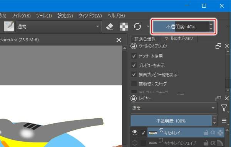This screenshot has width=231, height=147.
Task: Show the キセキレイのシェイプ layer via eye icon
Action: tap(135, 143)
